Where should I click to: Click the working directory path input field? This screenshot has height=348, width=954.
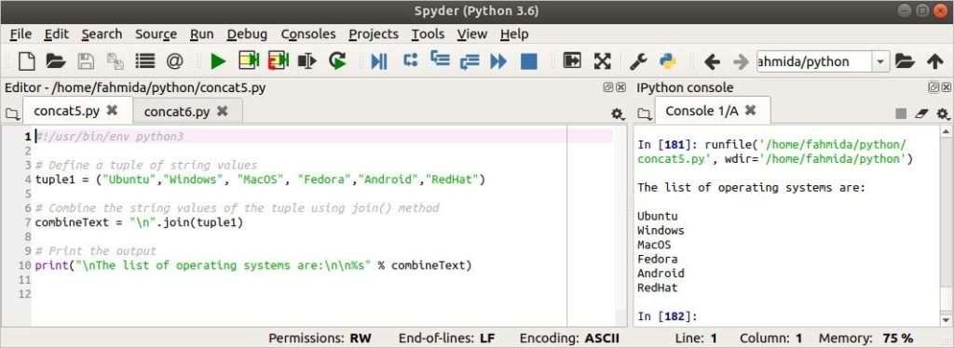(x=814, y=61)
